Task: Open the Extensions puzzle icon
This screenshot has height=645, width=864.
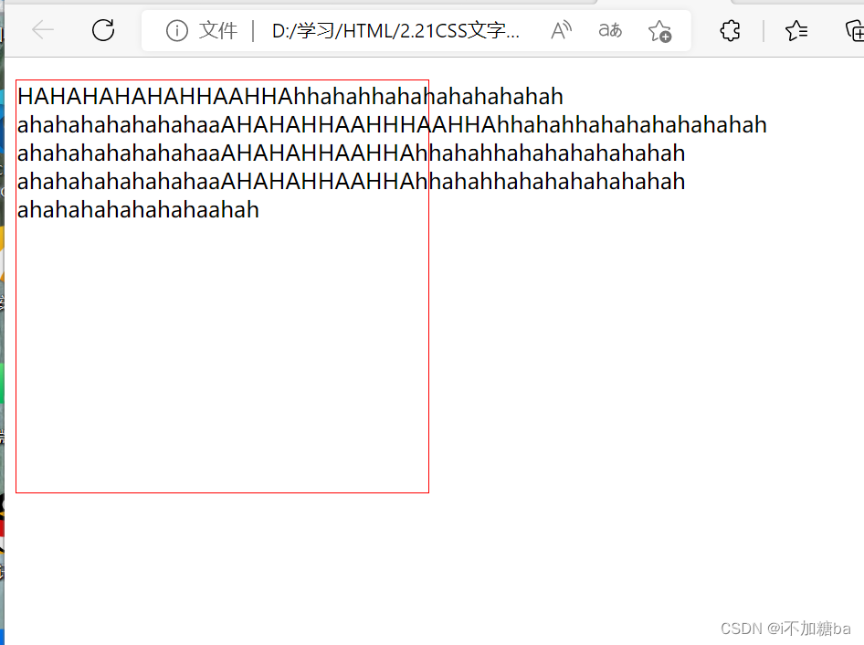Action: point(730,31)
